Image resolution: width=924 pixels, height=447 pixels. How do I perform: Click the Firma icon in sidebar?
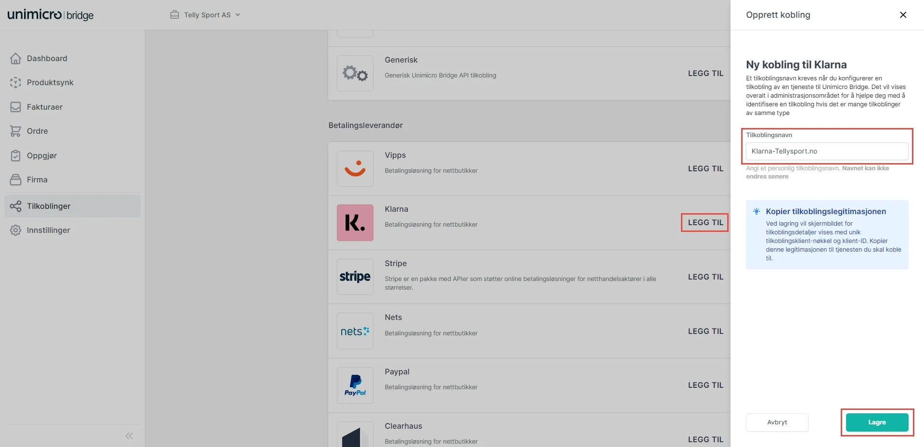(x=15, y=179)
